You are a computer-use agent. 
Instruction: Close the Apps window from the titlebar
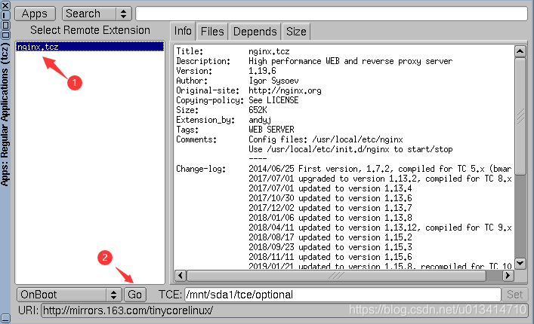coord(6,5)
